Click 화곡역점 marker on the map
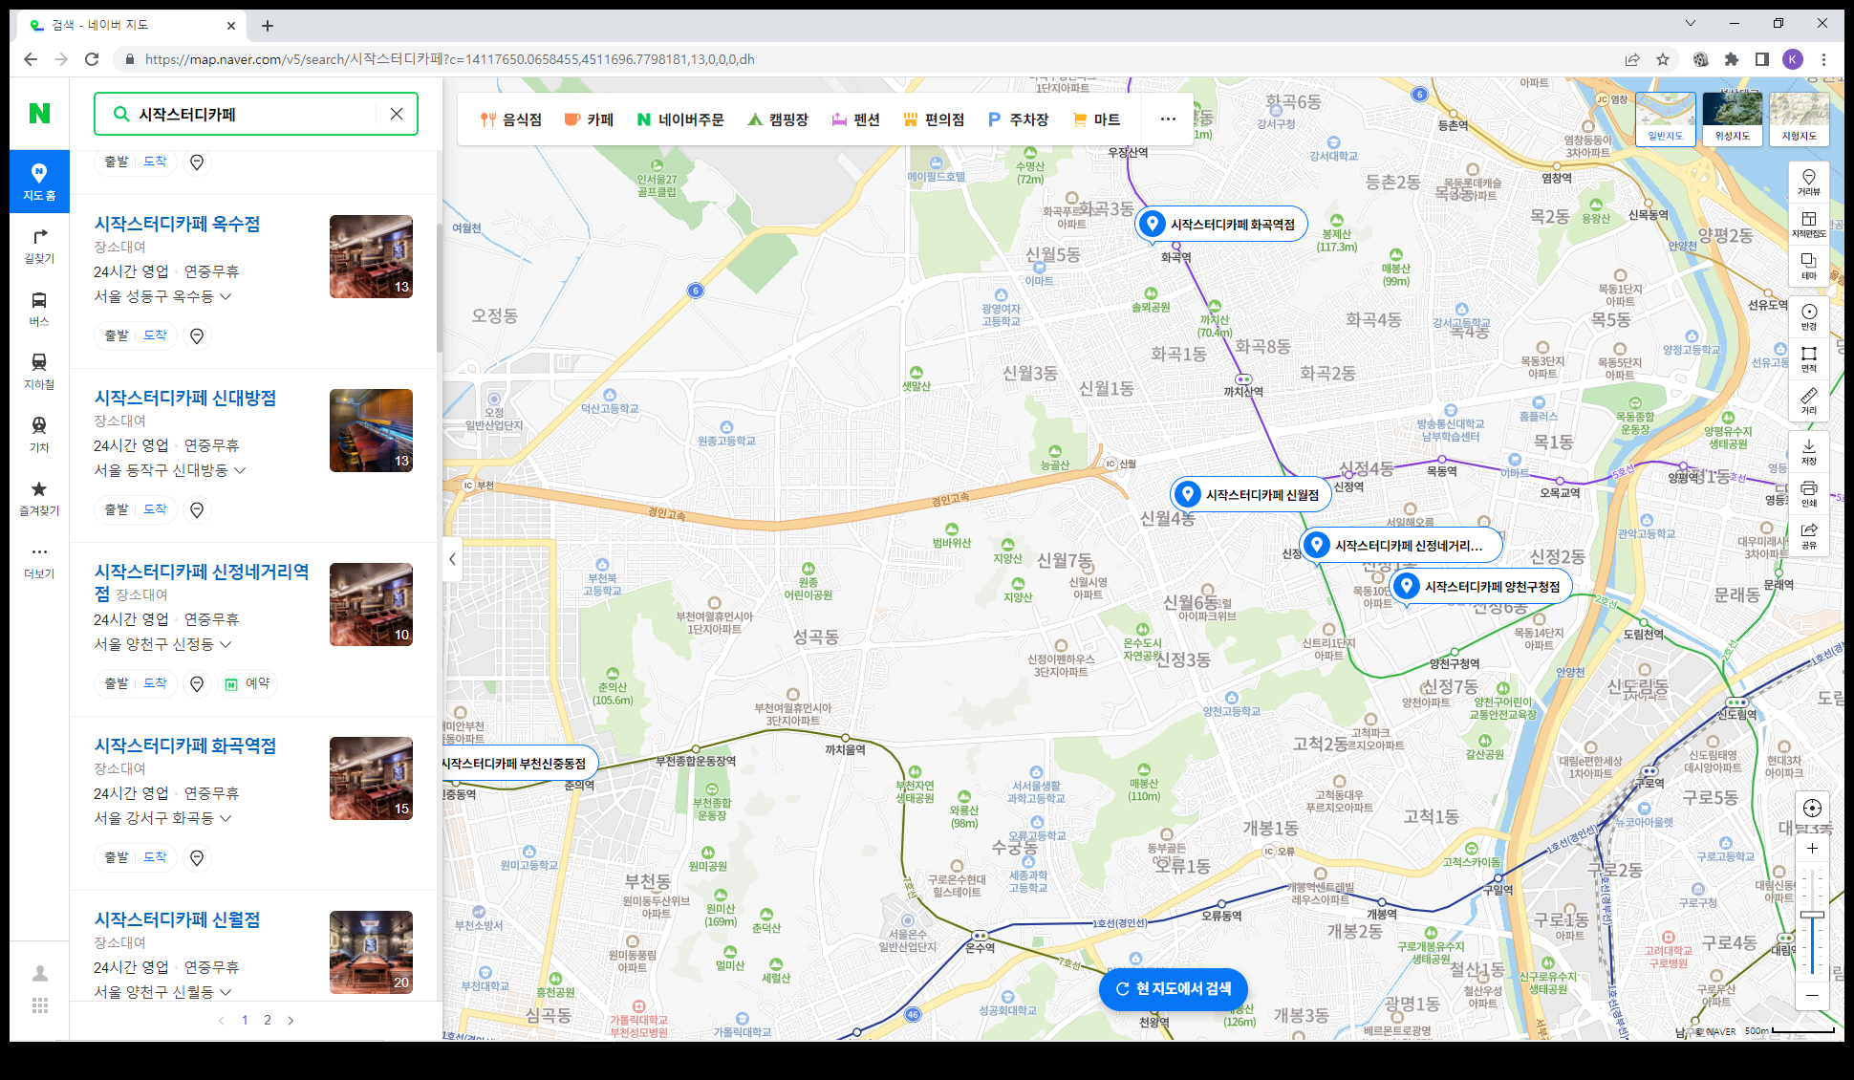This screenshot has width=1854, height=1080. [x=1222, y=225]
